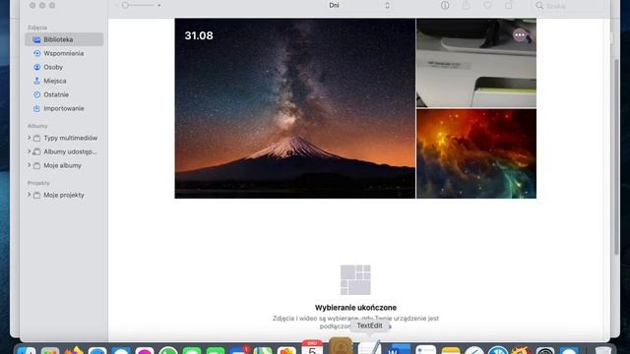Click the Biblioteka photo library icon
630x354 pixels.
click(36, 39)
